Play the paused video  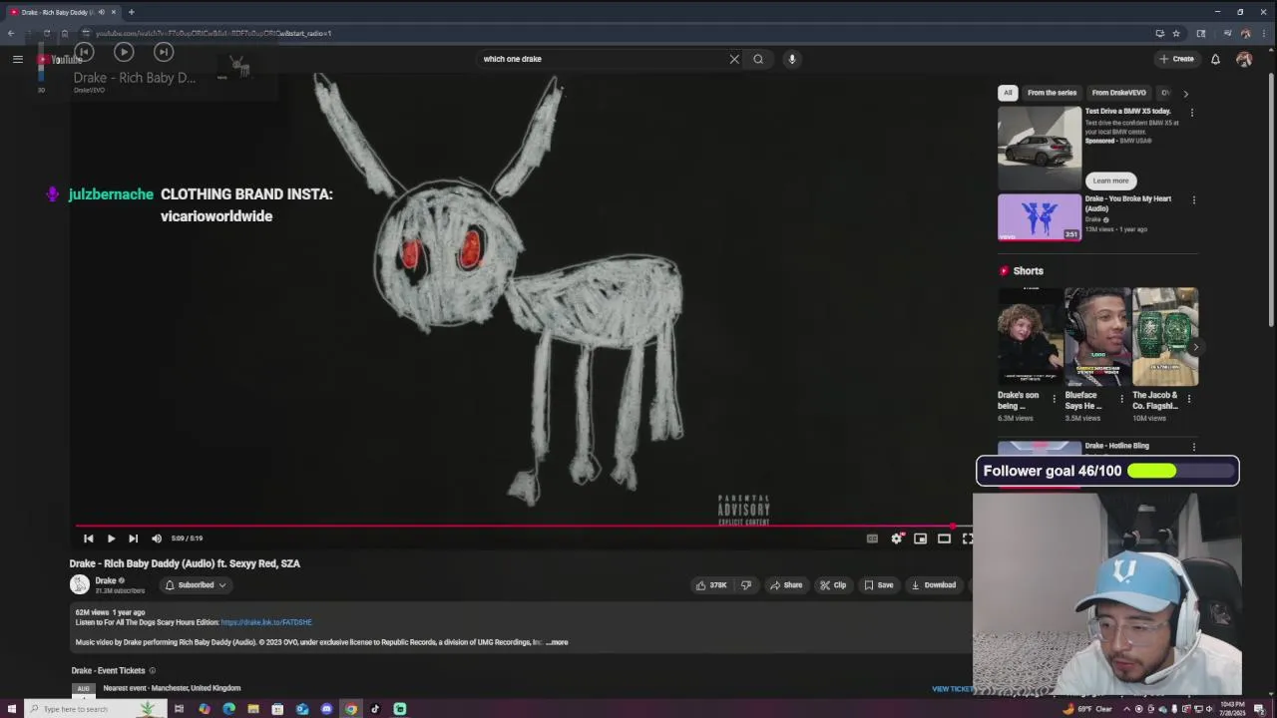pos(111,538)
